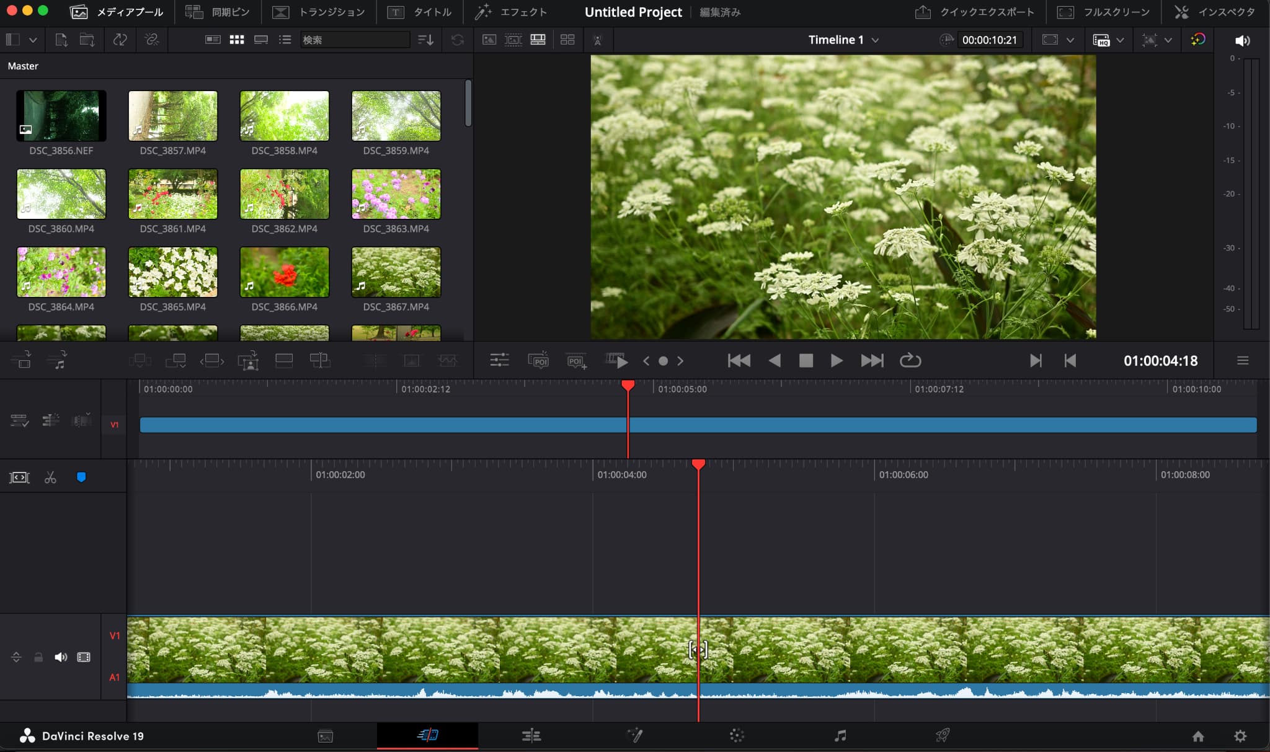
Task: Open project settings gear icon
Action: coord(1240,736)
